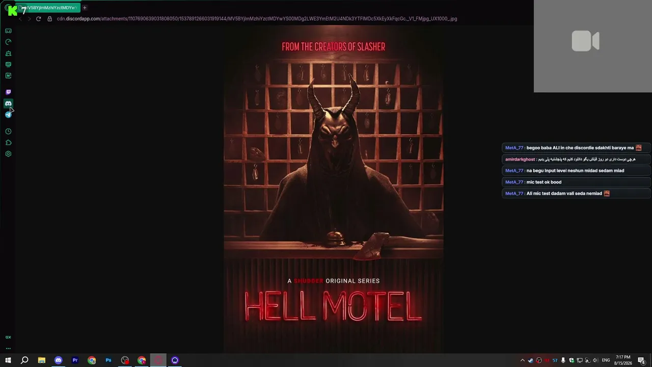
Task: Open Steam from the system tray
Action: click(x=530, y=360)
